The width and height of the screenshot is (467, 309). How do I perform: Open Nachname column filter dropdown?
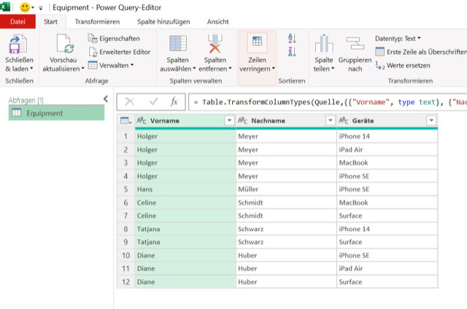pos(331,120)
